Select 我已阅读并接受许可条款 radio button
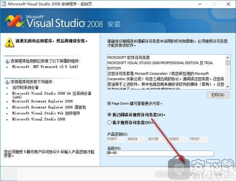Viewport: 236px width, 181px height. pos(109,115)
